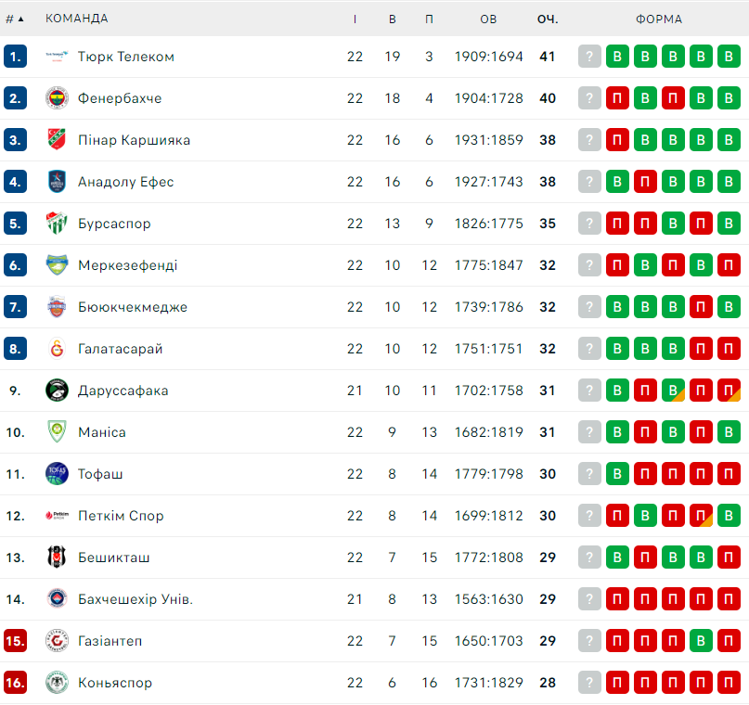Click the Анадолу Ефес team logo
The height and width of the screenshot is (705, 749).
57,182
